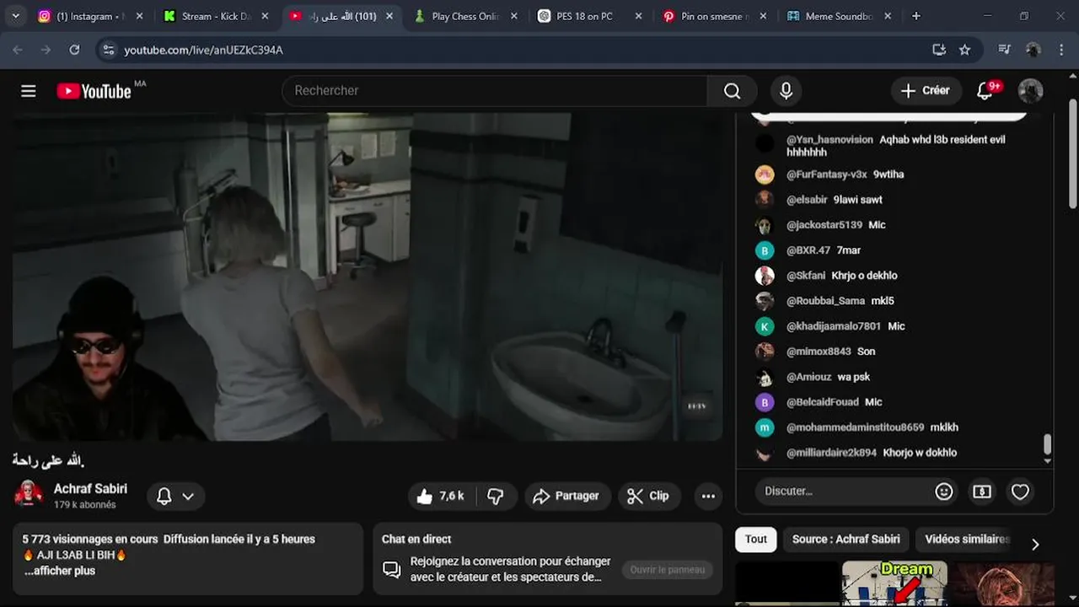1079x607 pixels.
Task: Open Chrome profile avatar in toolbar
Action: tap(1033, 50)
